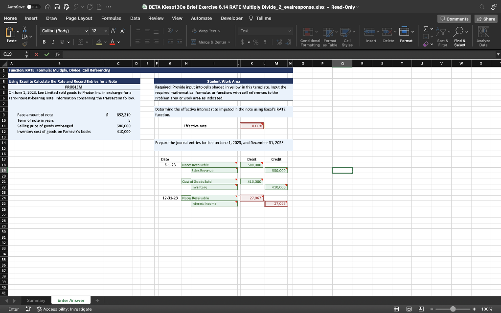Open the Summary sheet tab

tap(36, 300)
